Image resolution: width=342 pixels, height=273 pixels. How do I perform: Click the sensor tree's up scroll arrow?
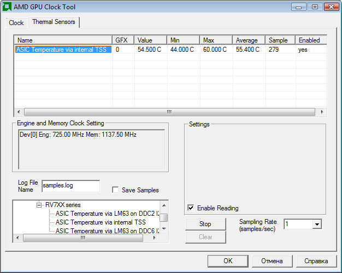pos(164,205)
